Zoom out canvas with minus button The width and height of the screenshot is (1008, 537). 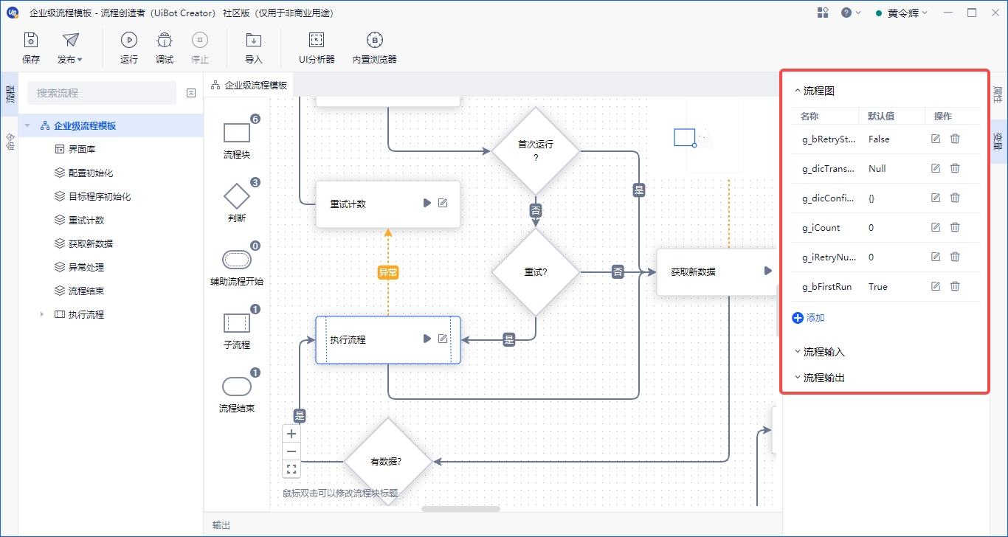291,451
